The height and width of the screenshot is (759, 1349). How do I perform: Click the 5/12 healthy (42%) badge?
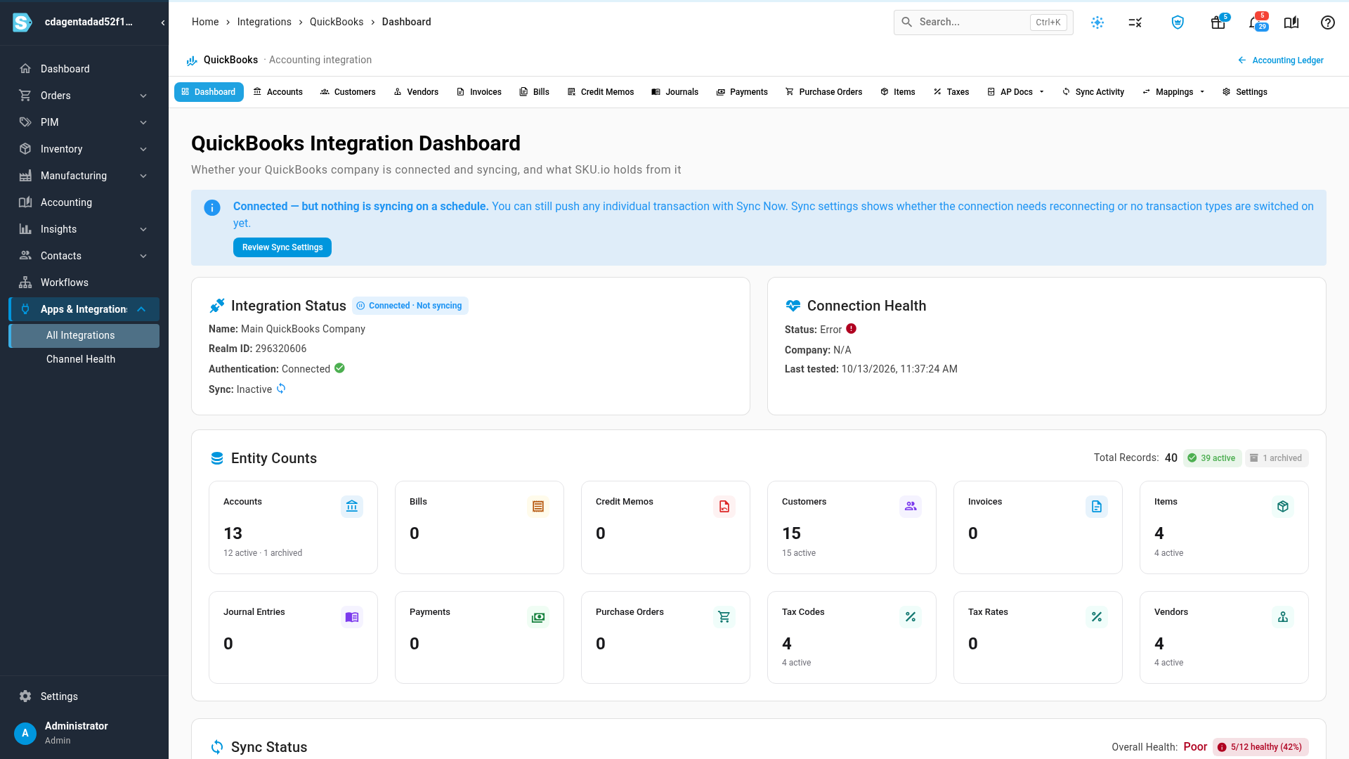pos(1260,747)
